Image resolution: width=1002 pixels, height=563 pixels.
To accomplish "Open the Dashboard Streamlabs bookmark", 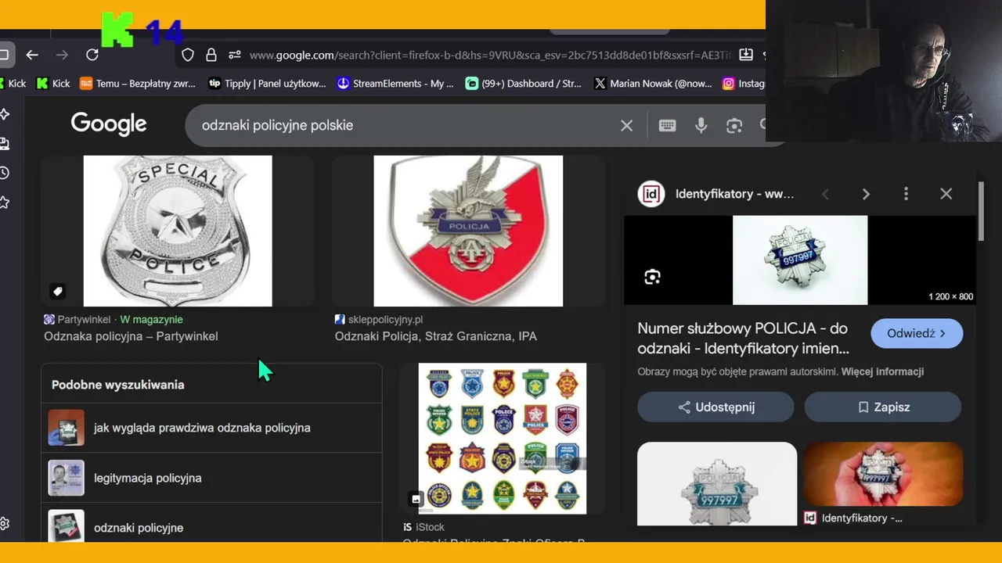I will click(524, 84).
